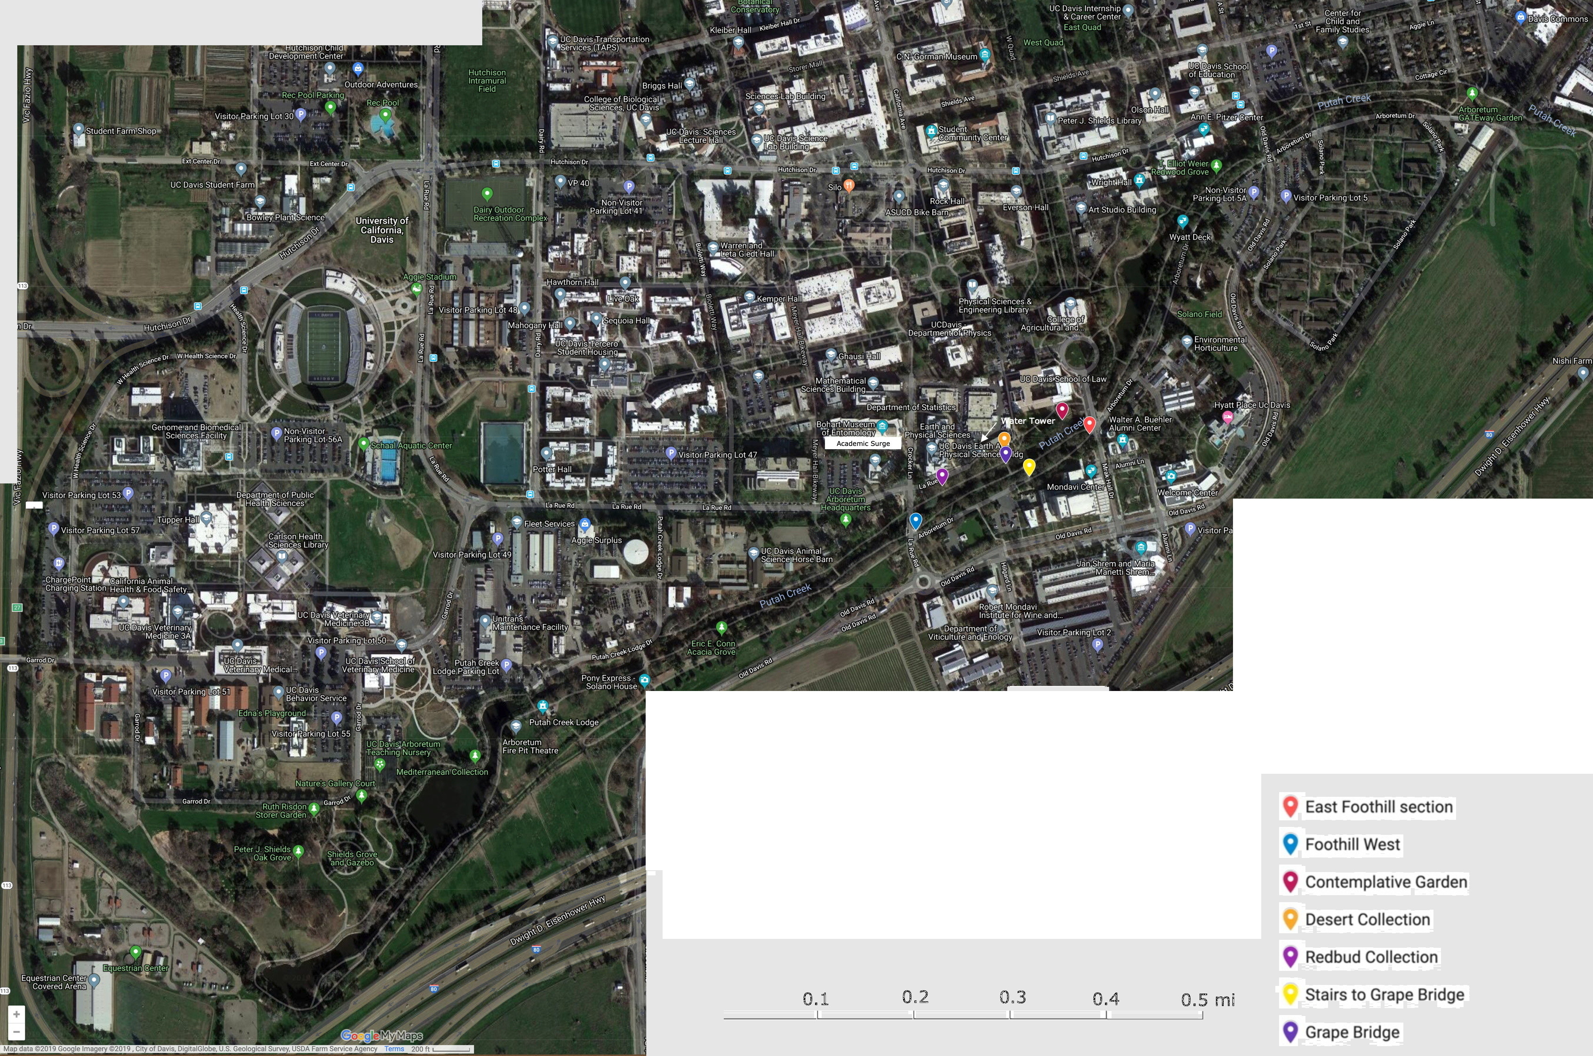This screenshot has width=1593, height=1056.
Task: Click the red East Foothill section map pin
Action: coord(1089,424)
